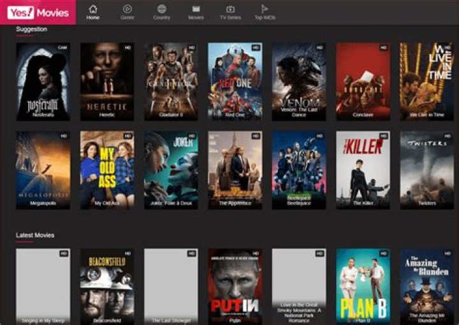Open the Top IMDb flag icon
The image size is (459, 325).
coord(265,9)
